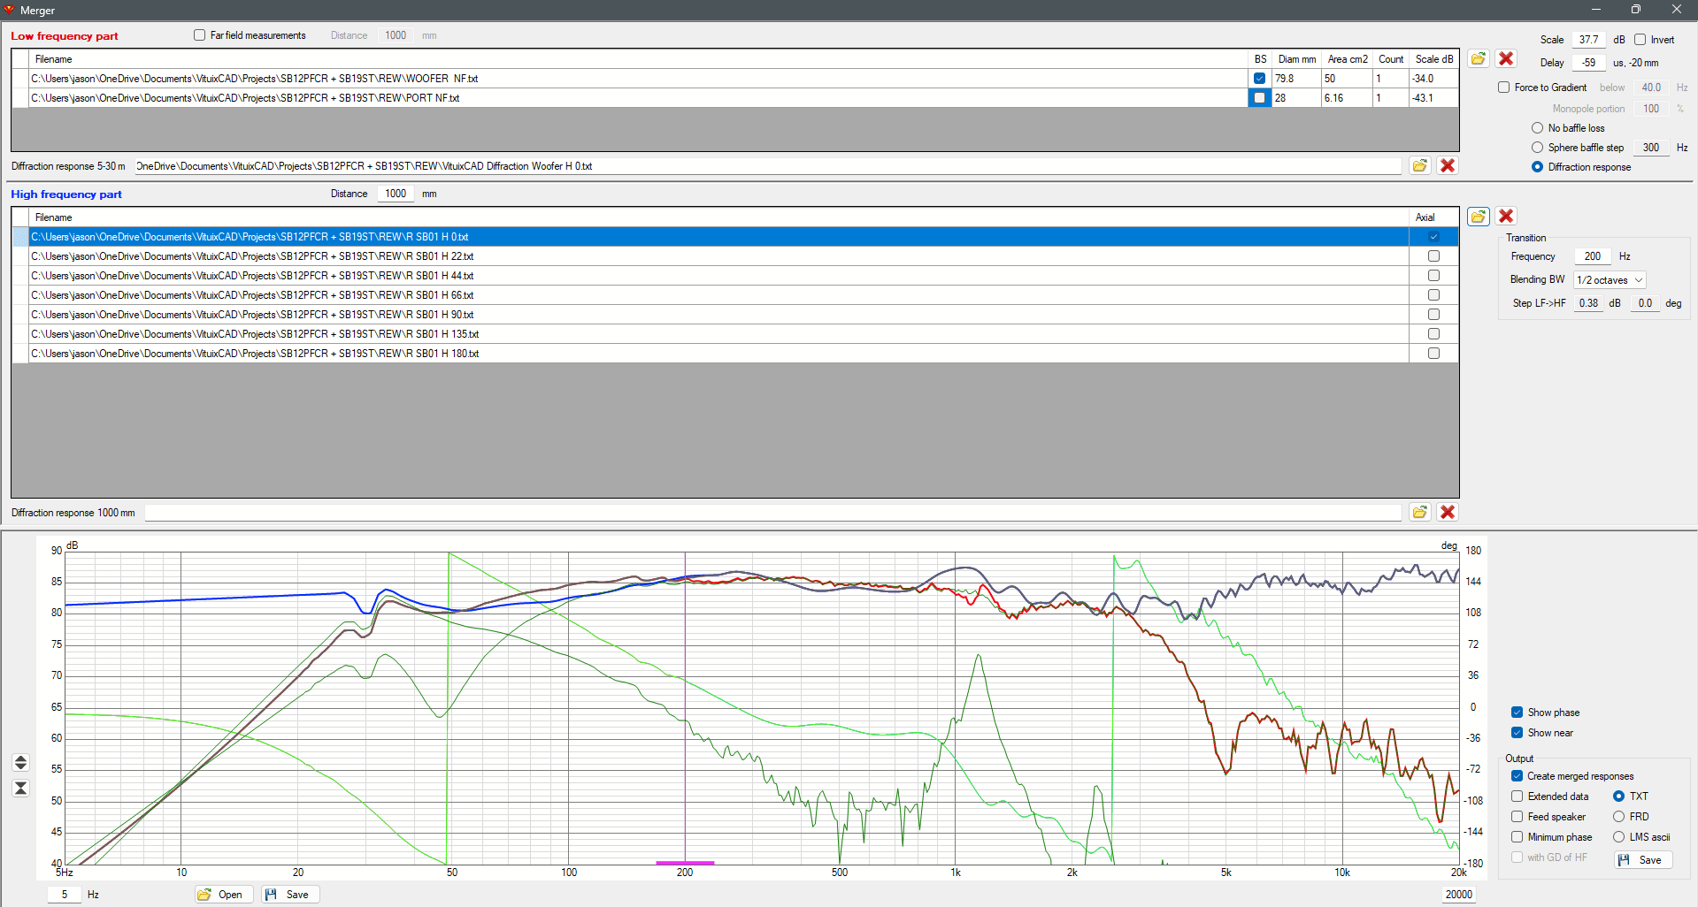This screenshot has height=907, width=1698.
Task: Click the chart vertical compress icon
Action: point(21,789)
